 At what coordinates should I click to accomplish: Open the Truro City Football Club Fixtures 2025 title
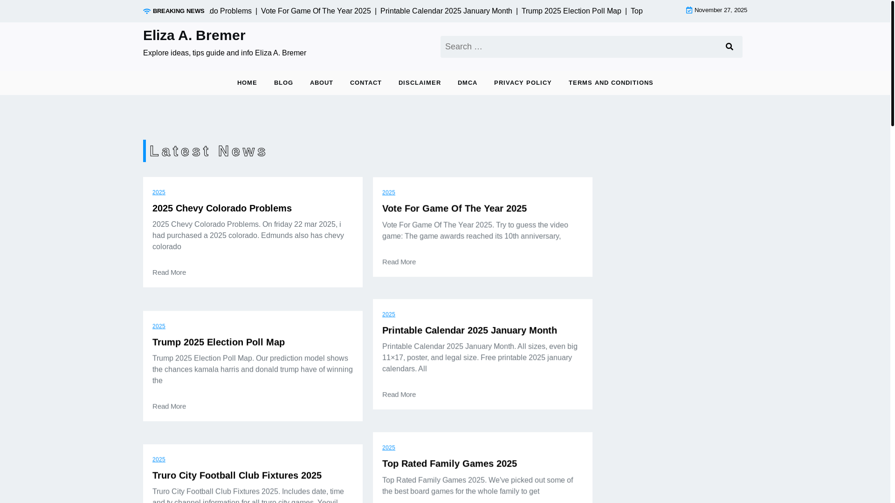pyautogui.click(x=237, y=475)
